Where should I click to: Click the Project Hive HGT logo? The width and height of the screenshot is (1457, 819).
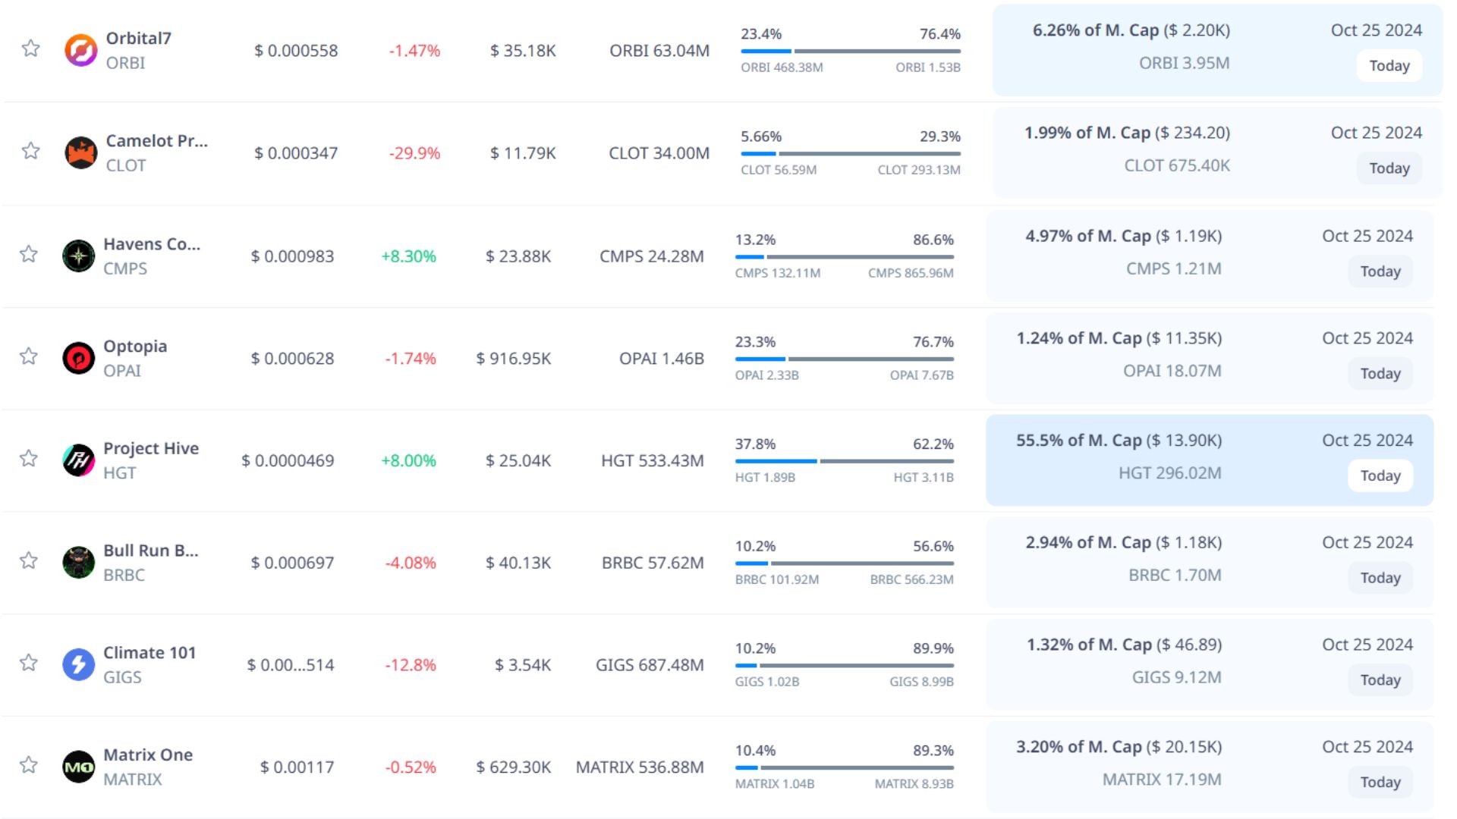coord(78,460)
